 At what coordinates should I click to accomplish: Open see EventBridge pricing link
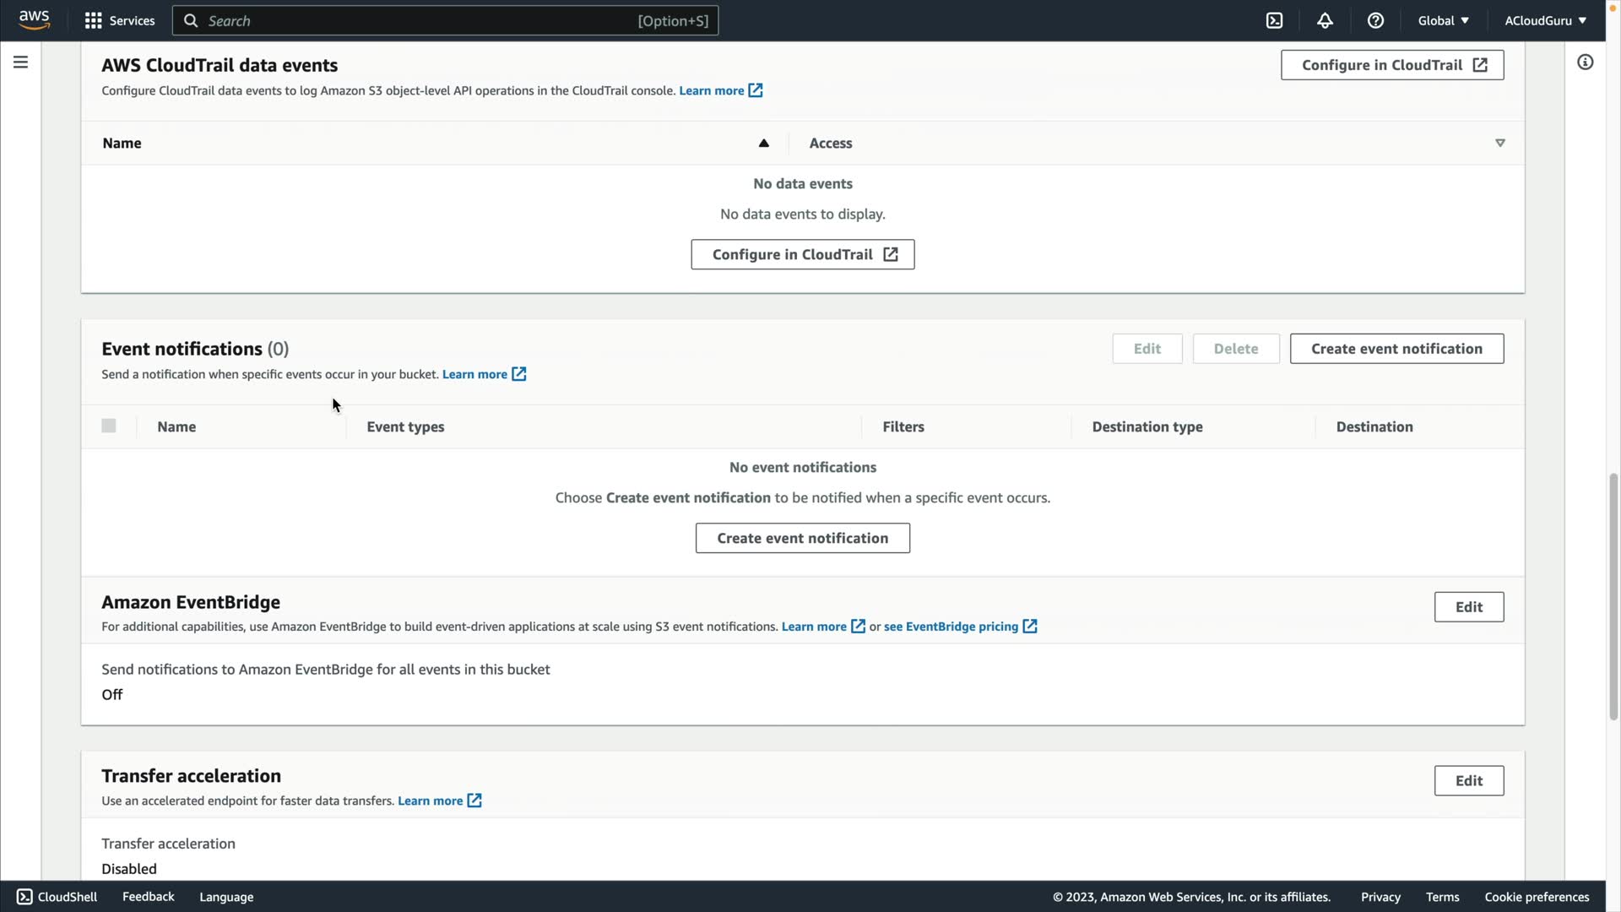pyautogui.click(x=951, y=627)
